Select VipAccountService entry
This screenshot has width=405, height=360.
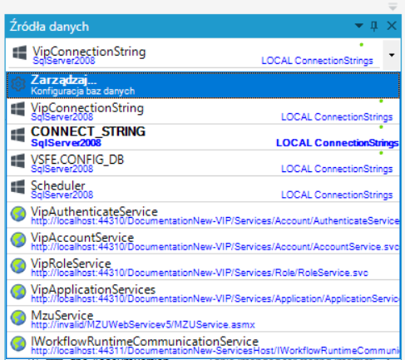(x=203, y=241)
